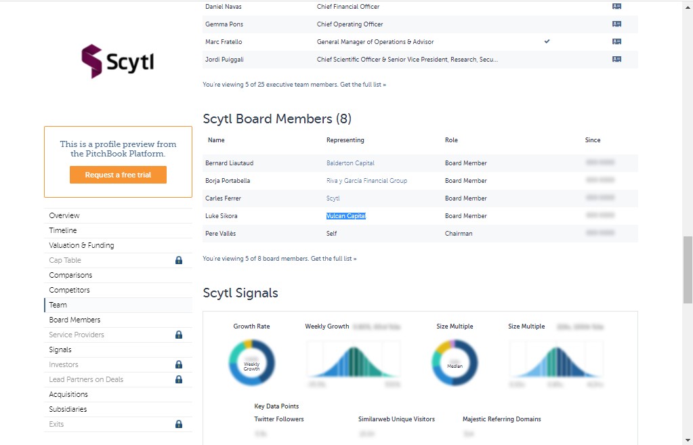Go to Signals section
This screenshot has height=445, width=693.
(x=118, y=349)
